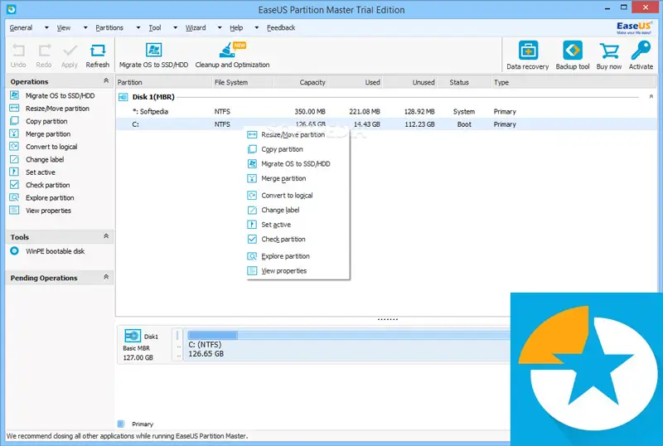Open Migrate OS to SSD/HDD toolbar icon
This screenshot has height=446, width=663.
coord(154,50)
